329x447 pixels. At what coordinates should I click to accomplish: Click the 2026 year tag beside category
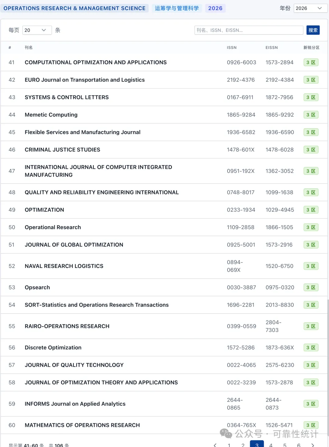click(215, 8)
